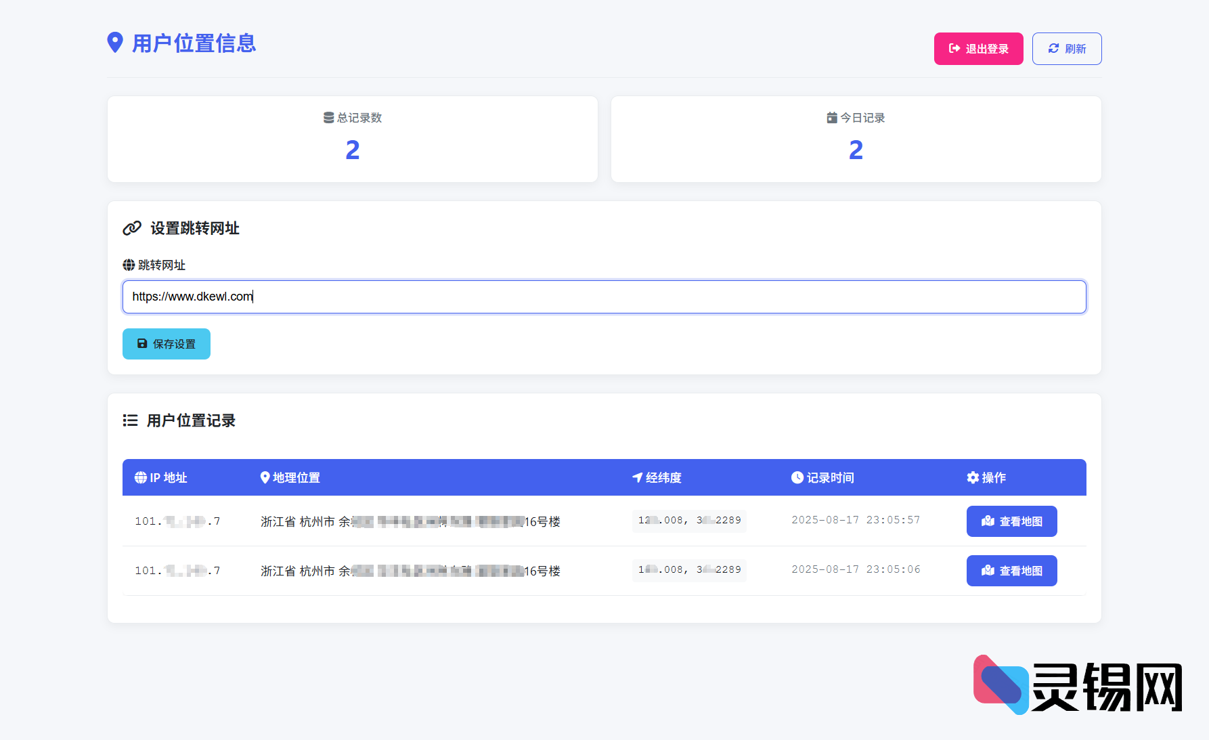Click the calendar icon above 今日记录
The image size is (1209, 740).
pos(831,116)
